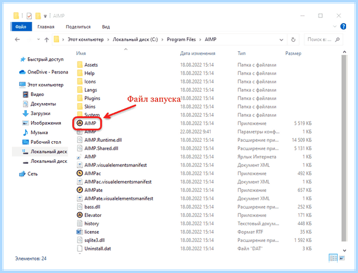Click the AIMP internet shortcut icon
The width and height of the screenshot is (358, 273).
click(x=79, y=157)
